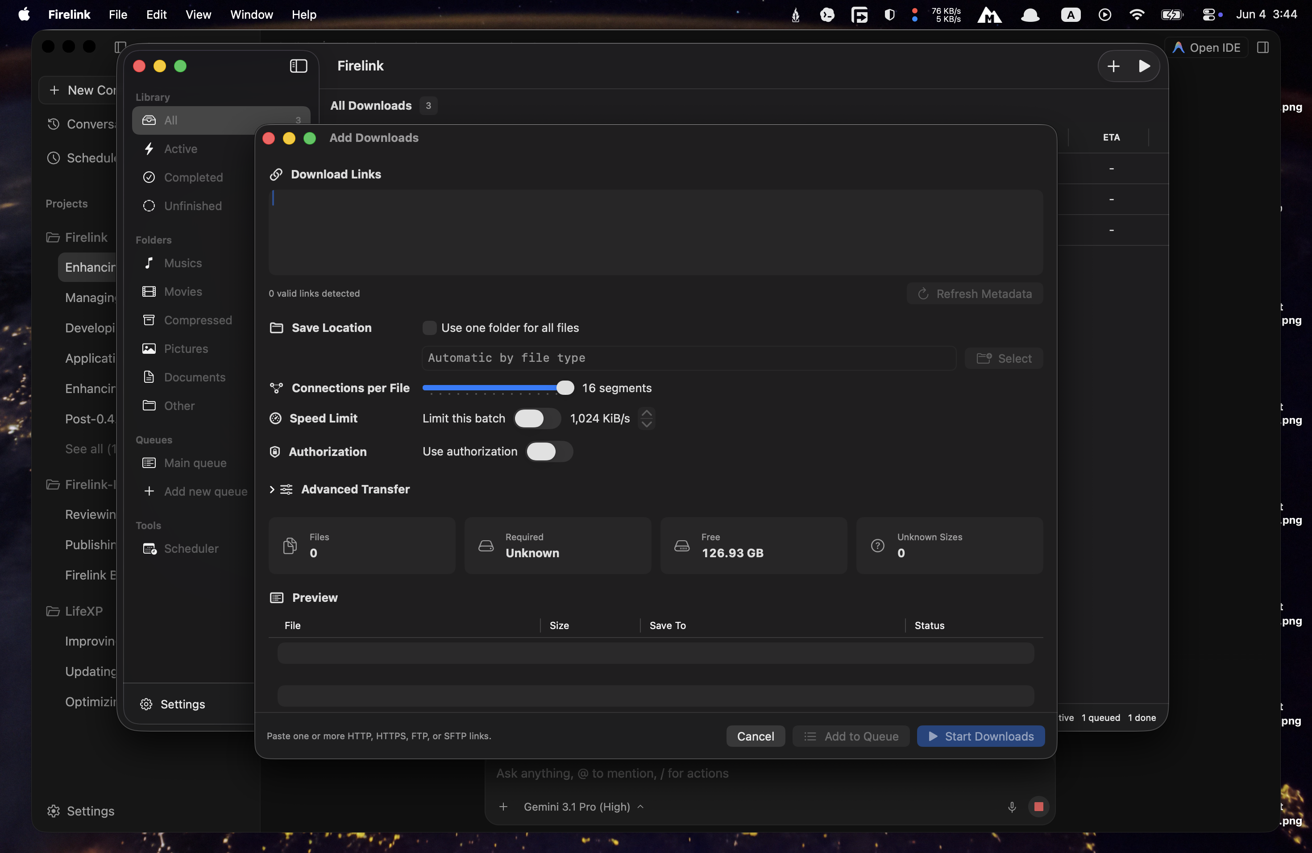Open the Window menu

click(x=251, y=14)
